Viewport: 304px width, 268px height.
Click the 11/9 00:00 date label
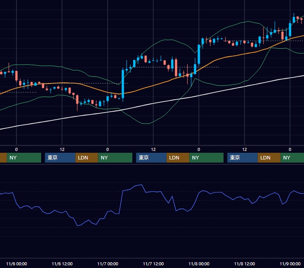(x=290, y=264)
